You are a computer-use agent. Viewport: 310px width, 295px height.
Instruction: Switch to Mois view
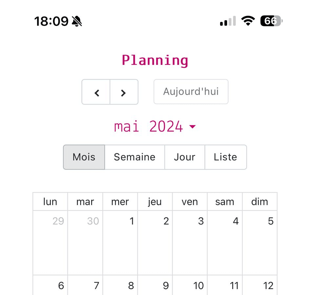[84, 157]
